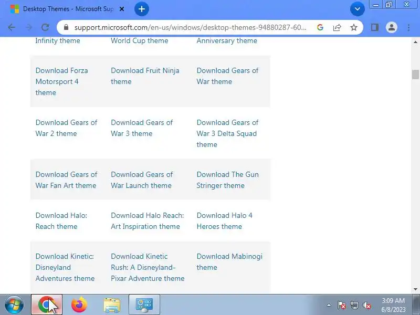Open Download Gears of War 3 theme
Image resolution: width=420 pixels, height=315 pixels.
click(x=142, y=128)
